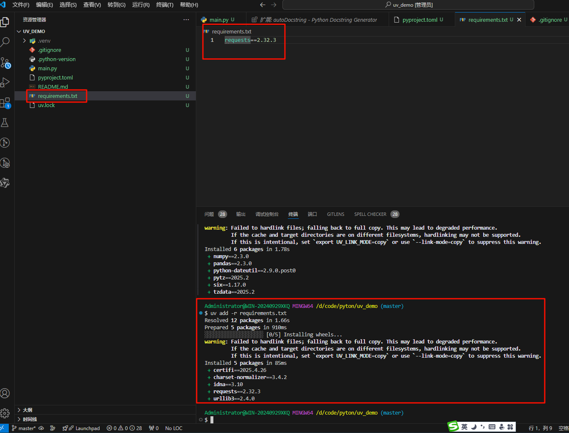Open the Sogou toolbox four-squares icon
The height and width of the screenshot is (433, 569).
coord(510,427)
